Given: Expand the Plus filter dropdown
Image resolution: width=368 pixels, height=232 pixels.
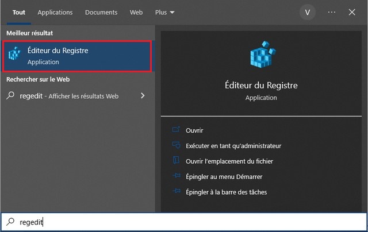Looking at the screenshot, I should pos(164,12).
